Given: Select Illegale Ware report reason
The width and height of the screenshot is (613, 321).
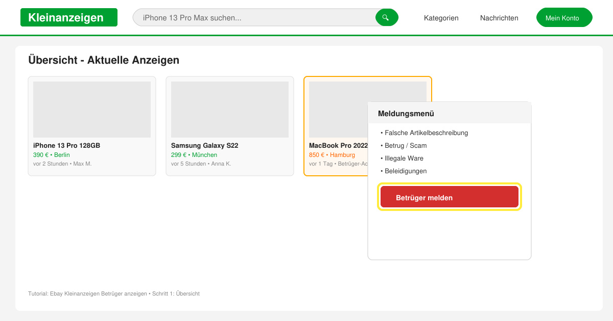Looking at the screenshot, I should tap(402, 158).
